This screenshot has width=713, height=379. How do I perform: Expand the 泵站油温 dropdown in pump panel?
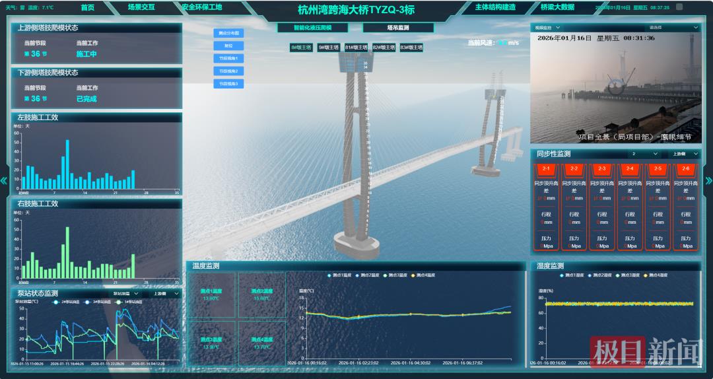[125, 293]
